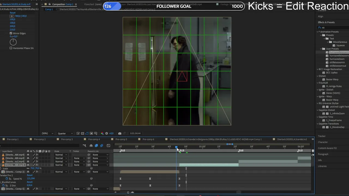Enable motion blur switch in timeline header
The image size is (349, 196).
point(102,146)
